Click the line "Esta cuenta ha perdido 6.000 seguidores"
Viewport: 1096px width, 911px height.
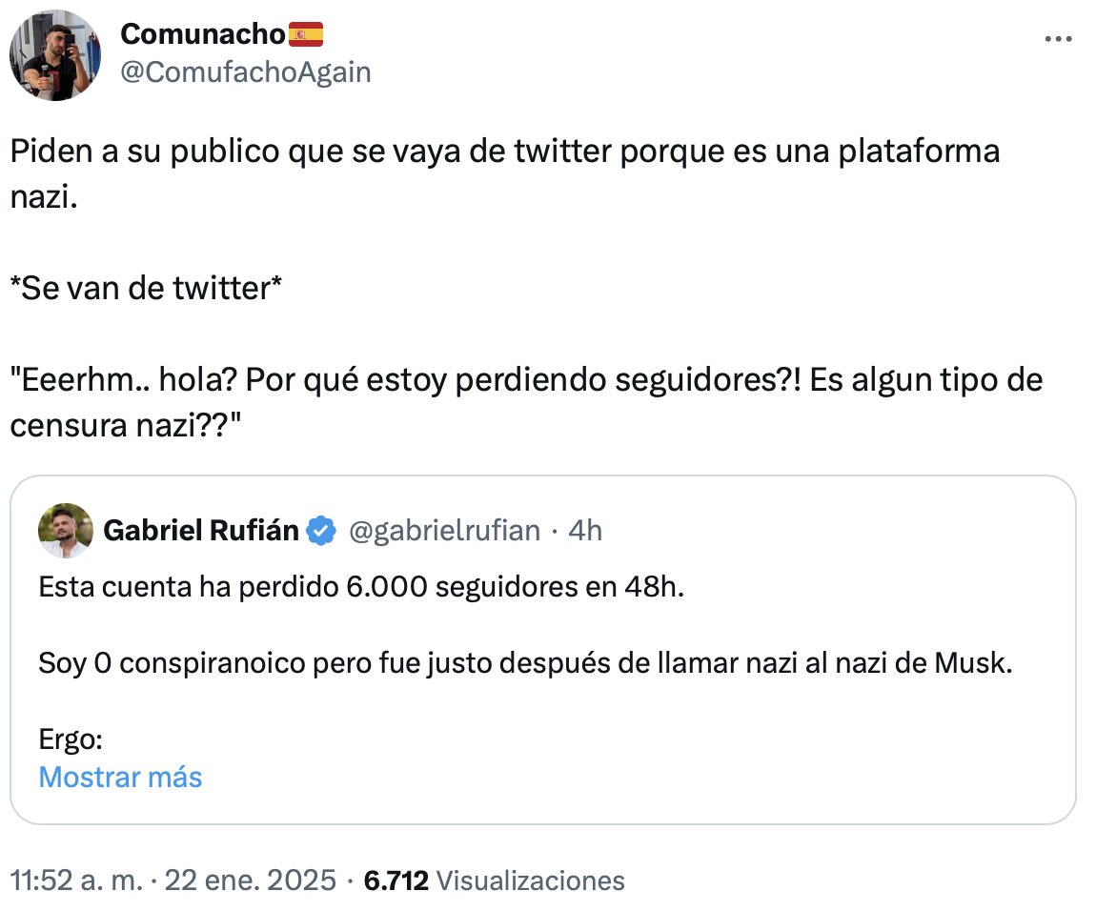pos(361,587)
